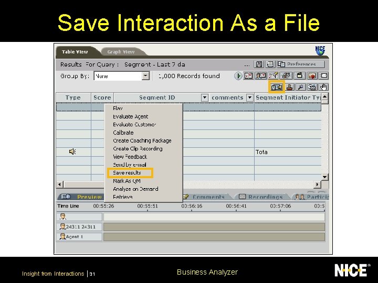Viewport: 378px width, 283px height.
Task: Switch to the Graph View tab
Action: 121,52
